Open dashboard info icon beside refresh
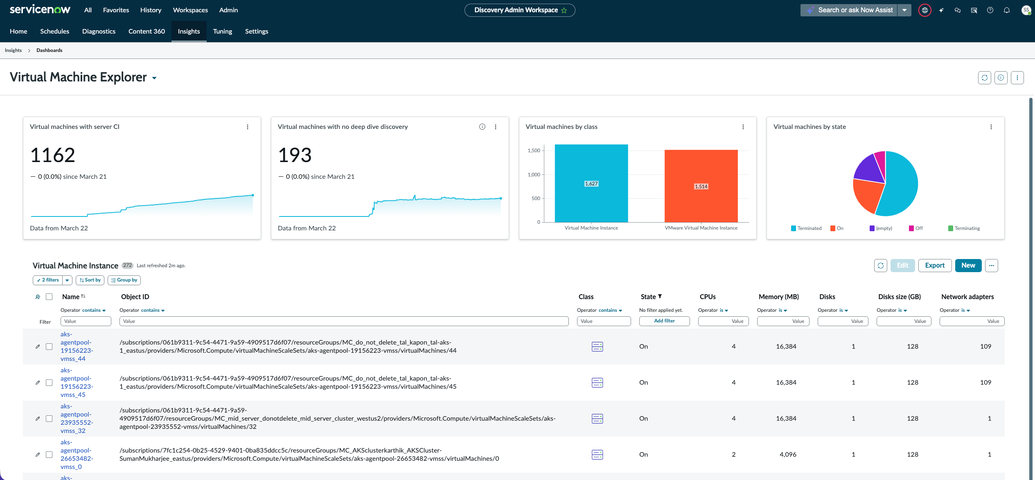The width and height of the screenshot is (1035, 480). 1001,78
